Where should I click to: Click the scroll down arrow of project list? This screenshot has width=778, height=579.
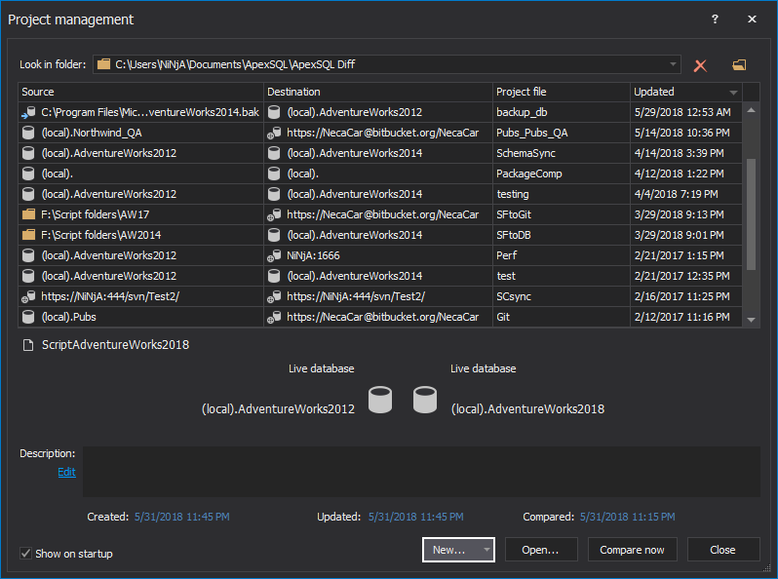(x=751, y=320)
